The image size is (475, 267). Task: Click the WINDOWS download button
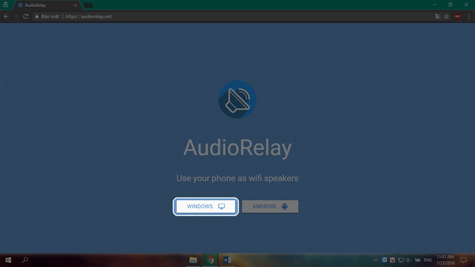206,207
